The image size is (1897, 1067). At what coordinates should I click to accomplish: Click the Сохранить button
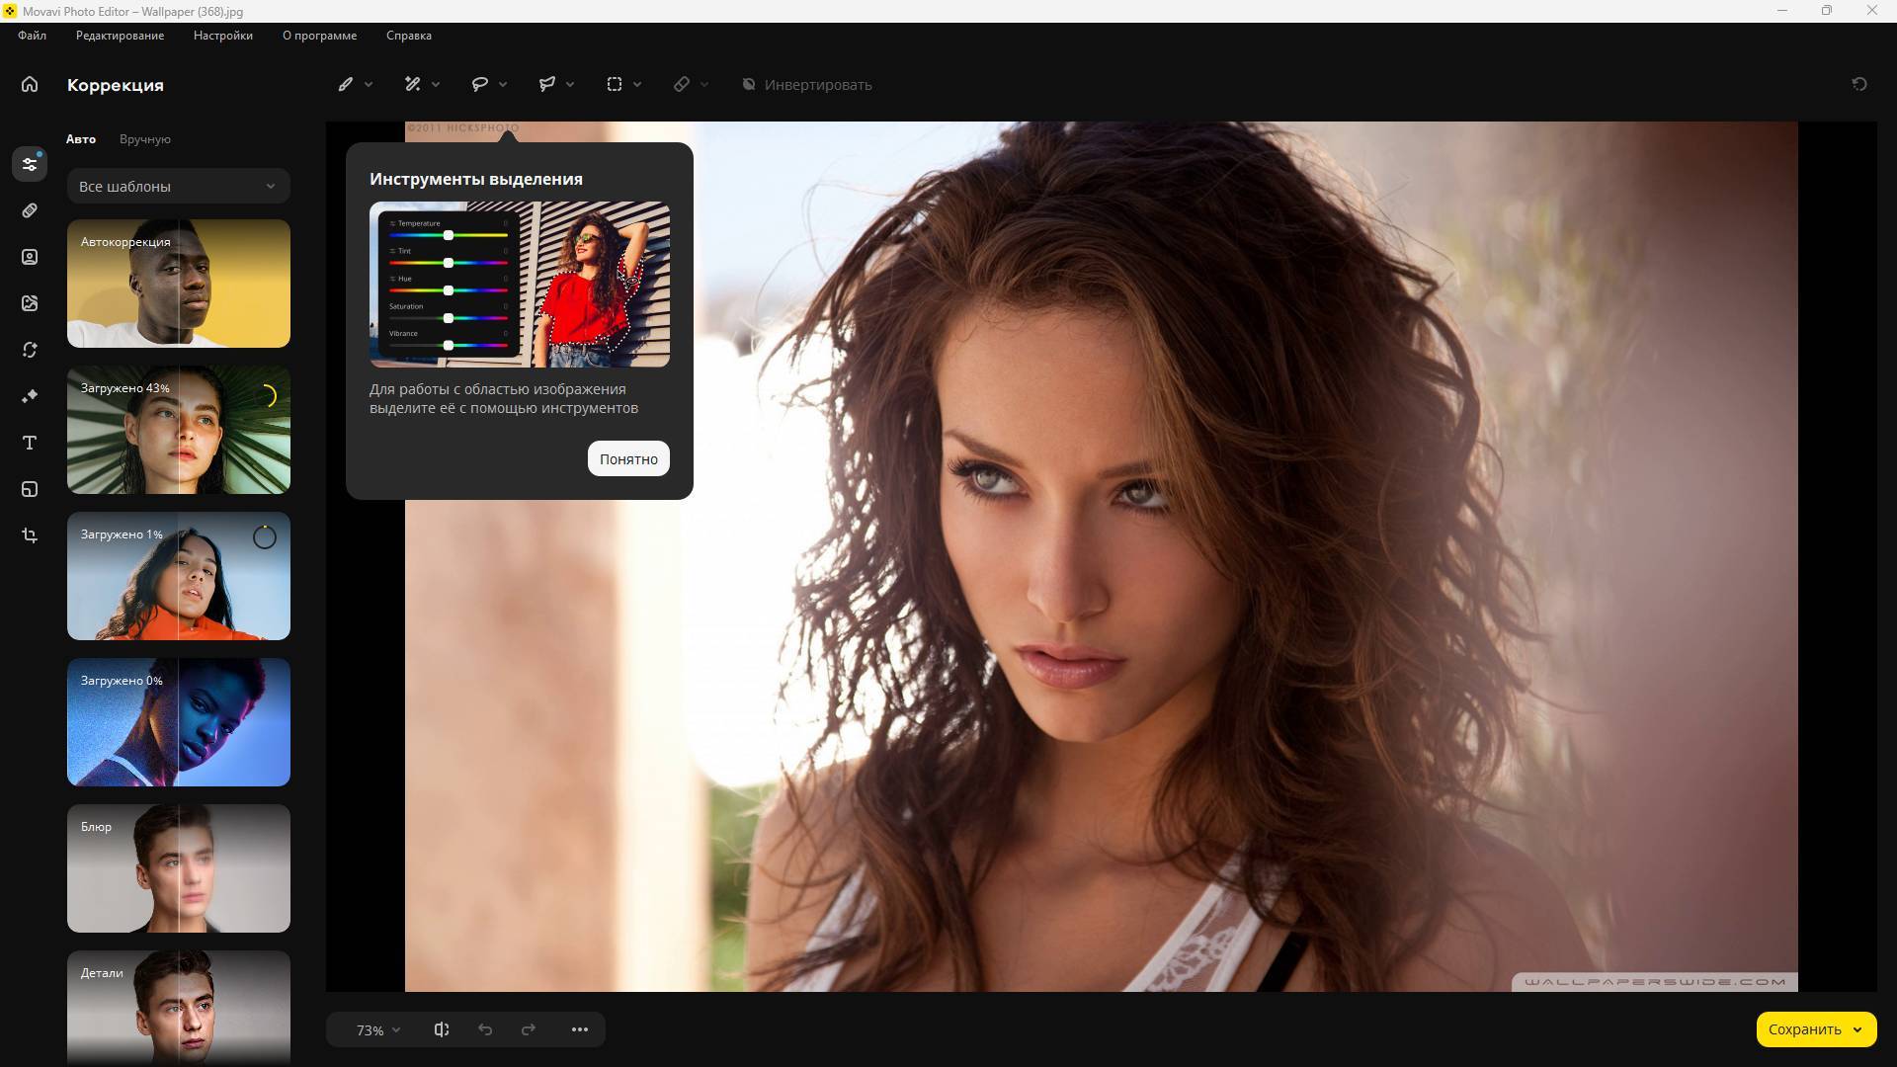pyautogui.click(x=1803, y=1029)
